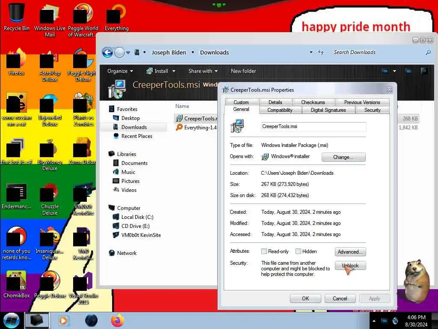
Task: Refresh the Downloads folder view
Action: [321, 52]
